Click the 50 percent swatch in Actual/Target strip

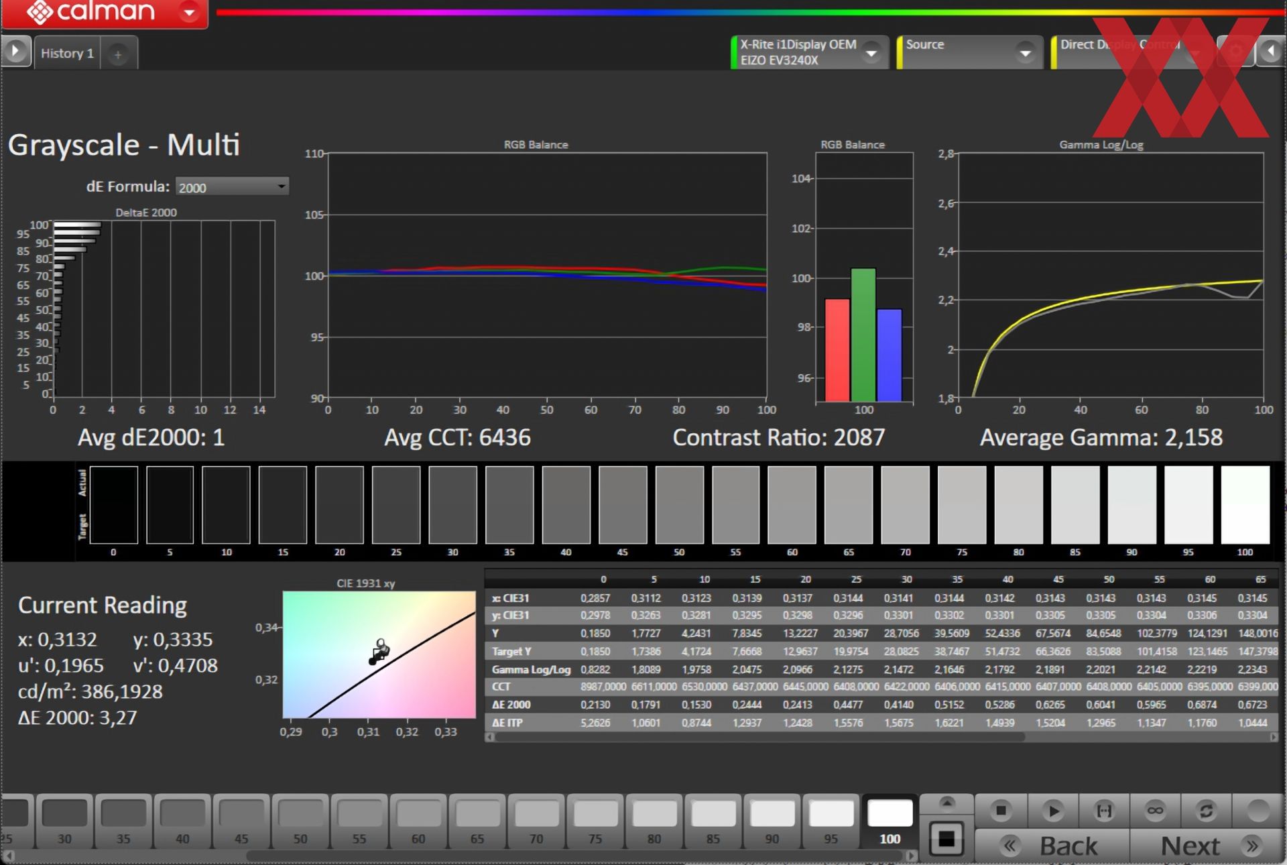[x=679, y=505]
